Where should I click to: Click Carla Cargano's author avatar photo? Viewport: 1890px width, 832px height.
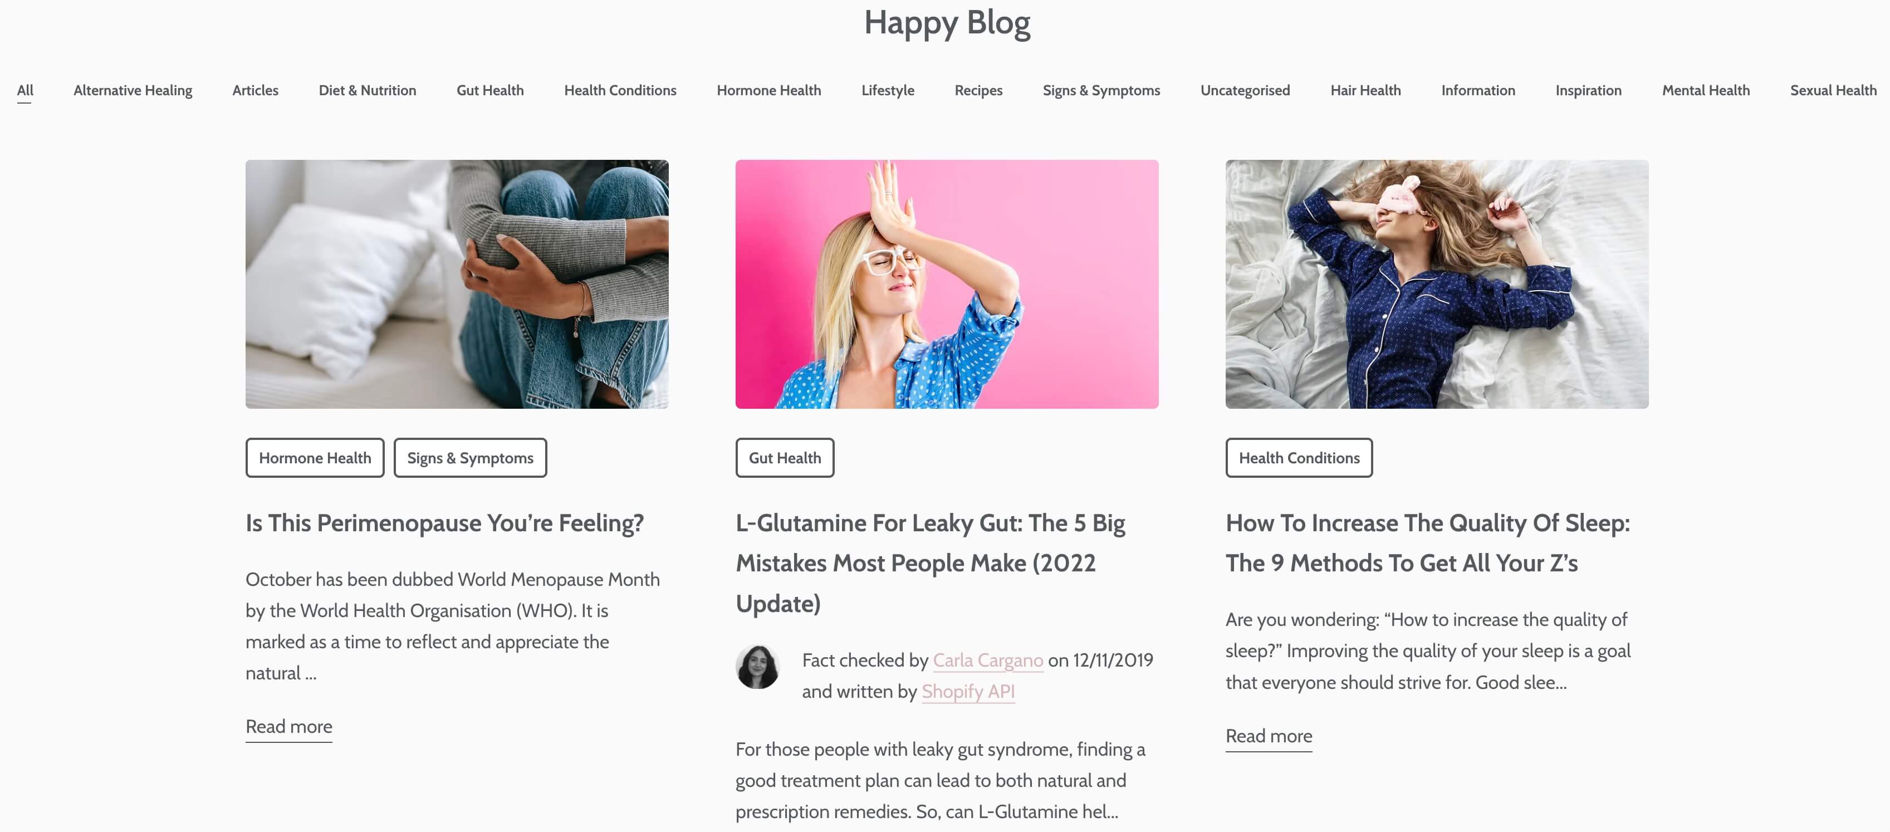(x=757, y=667)
